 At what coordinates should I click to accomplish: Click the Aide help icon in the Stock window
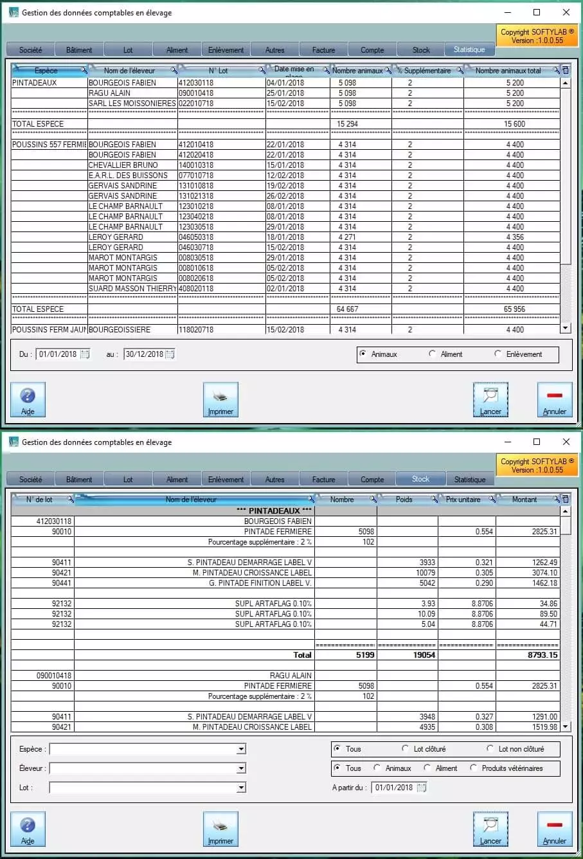click(28, 826)
